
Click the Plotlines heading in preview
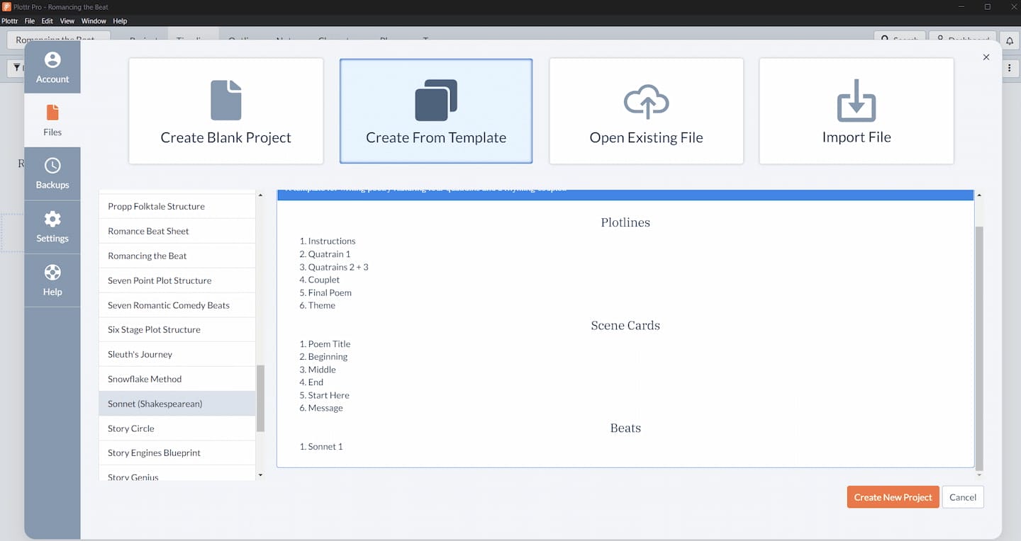coord(625,222)
